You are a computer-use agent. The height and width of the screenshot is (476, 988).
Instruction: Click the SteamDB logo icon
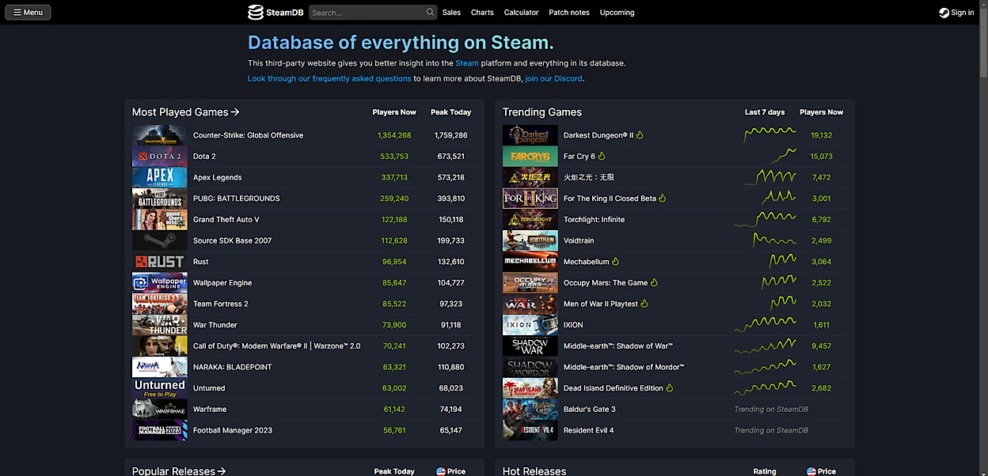tap(255, 13)
